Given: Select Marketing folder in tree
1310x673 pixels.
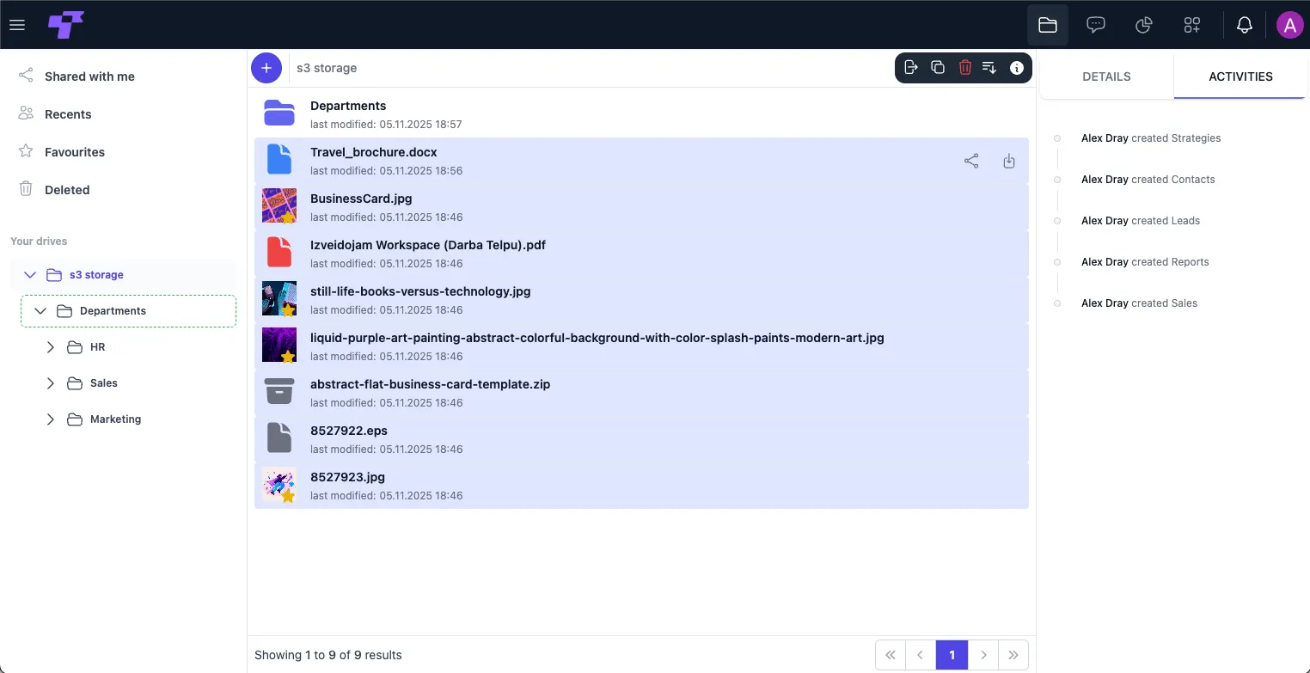Looking at the screenshot, I should 115,419.
